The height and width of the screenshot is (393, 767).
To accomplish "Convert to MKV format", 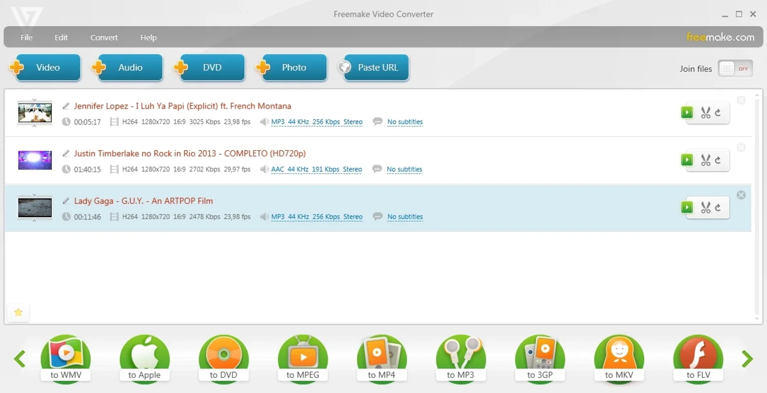I will [619, 359].
